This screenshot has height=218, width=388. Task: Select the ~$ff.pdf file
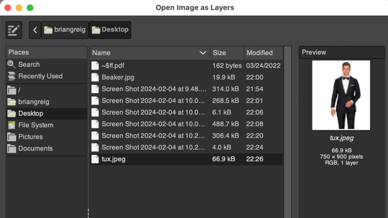click(113, 66)
